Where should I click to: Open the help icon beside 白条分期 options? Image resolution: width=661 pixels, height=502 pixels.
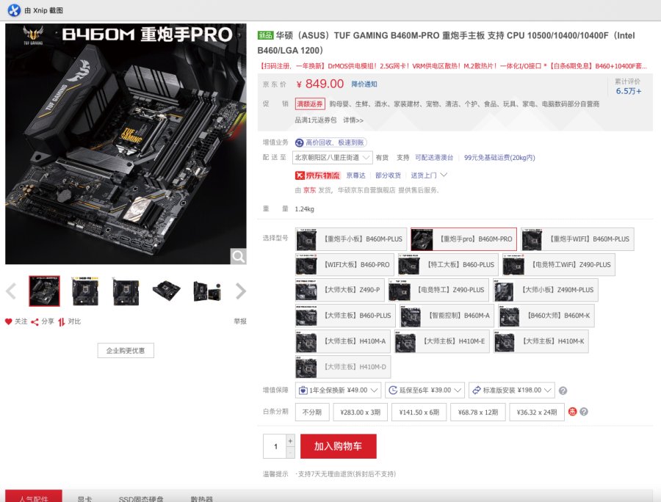[x=584, y=412]
